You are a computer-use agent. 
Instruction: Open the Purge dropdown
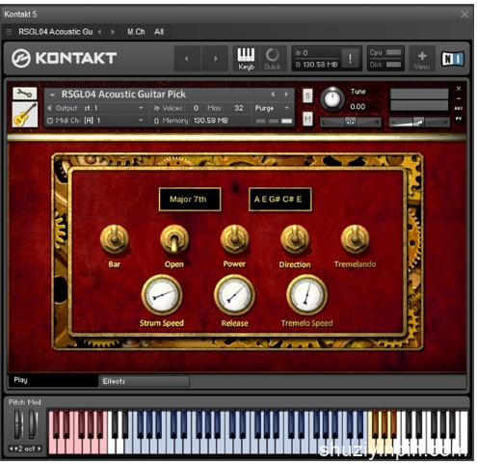click(272, 108)
